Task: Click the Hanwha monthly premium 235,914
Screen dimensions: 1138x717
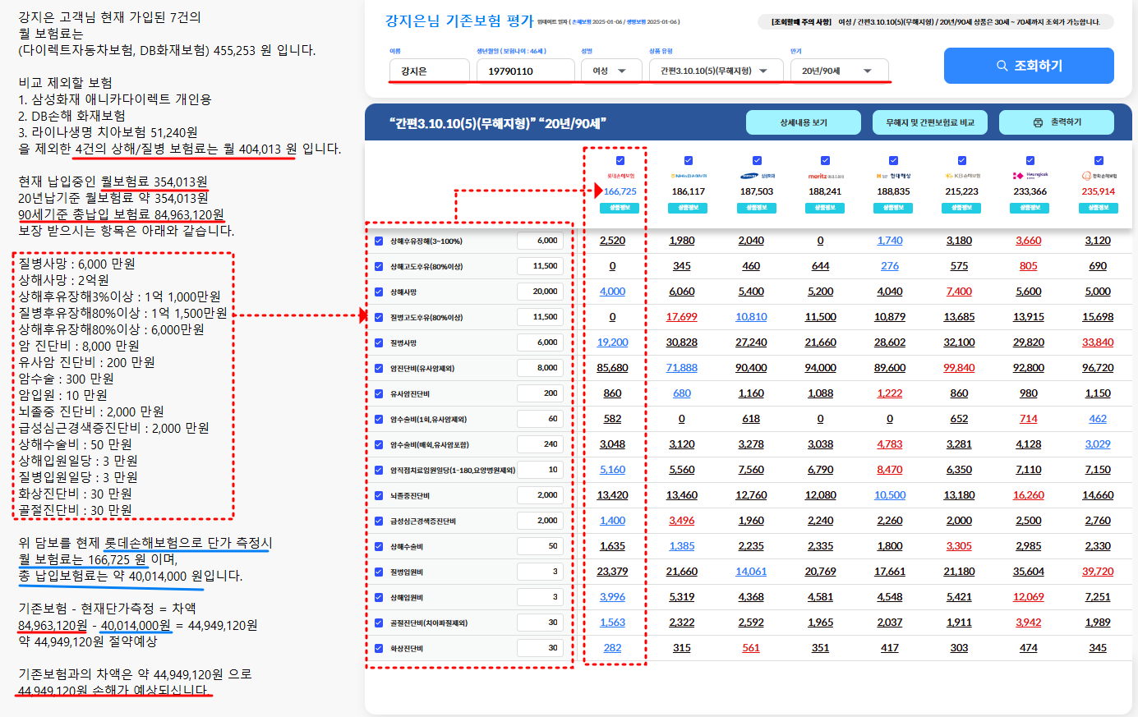Action: coord(1099,191)
